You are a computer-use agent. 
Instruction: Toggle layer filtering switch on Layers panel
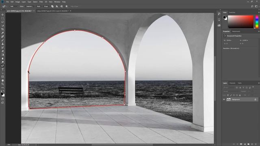click(x=253, y=87)
